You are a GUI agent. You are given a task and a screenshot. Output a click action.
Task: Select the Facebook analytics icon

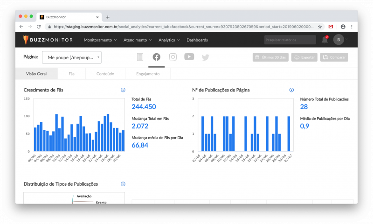tap(156, 57)
